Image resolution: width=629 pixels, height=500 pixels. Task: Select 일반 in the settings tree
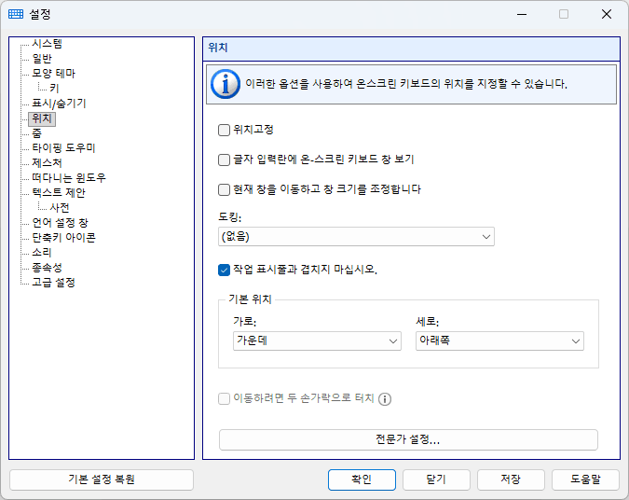pos(42,59)
